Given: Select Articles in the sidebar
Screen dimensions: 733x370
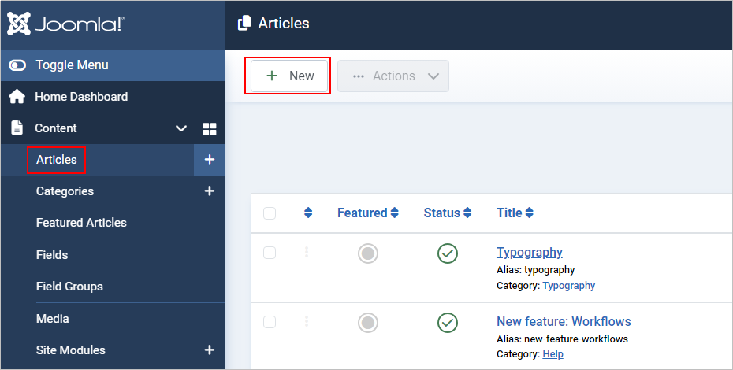Looking at the screenshot, I should 57,159.
